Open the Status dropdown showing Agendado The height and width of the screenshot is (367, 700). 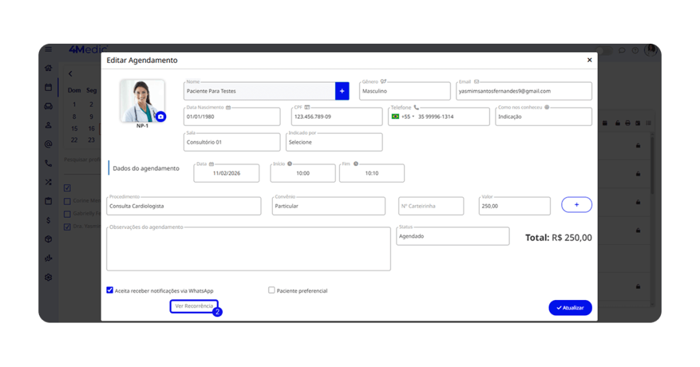pyautogui.click(x=453, y=236)
